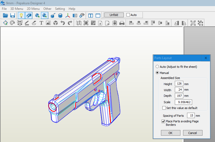Enable the Auto checkbox beside Unfold
Viewport: 215px width, 142px height.
tap(128, 15)
